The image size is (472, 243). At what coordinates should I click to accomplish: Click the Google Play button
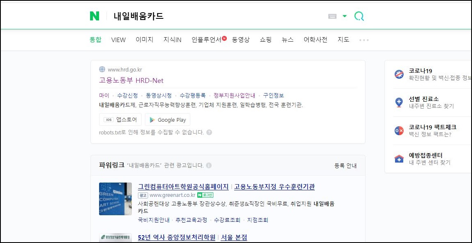pos(168,120)
